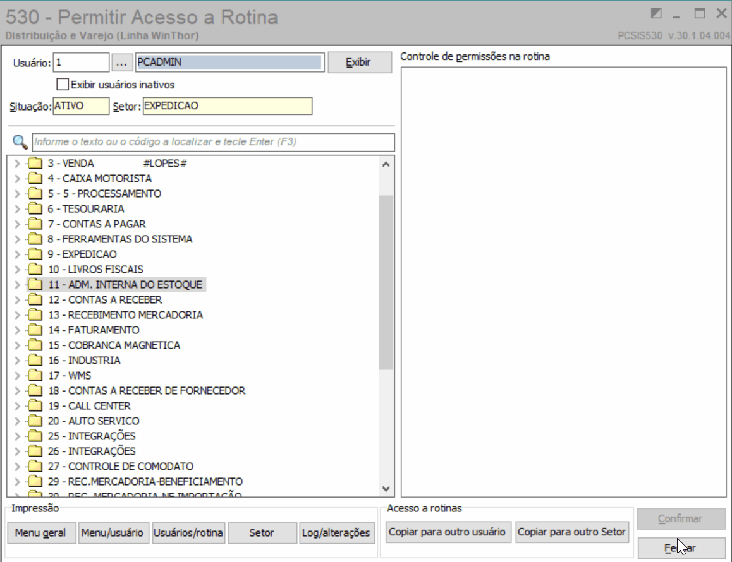The width and height of the screenshot is (732, 562).
Task: Click folder icon of 20 - AUTO SERVICO
Action: point(35,421)
